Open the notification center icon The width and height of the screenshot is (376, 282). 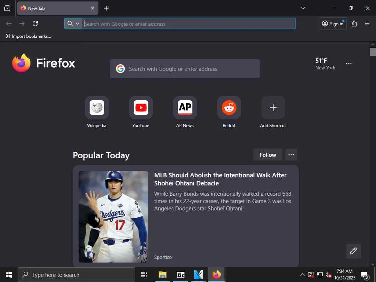pos(365,275)
